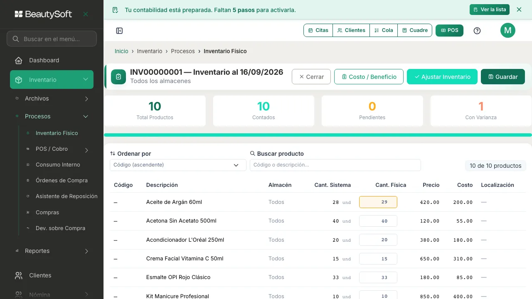
Task: Click the Descripción column header
Action: [162, 185]
